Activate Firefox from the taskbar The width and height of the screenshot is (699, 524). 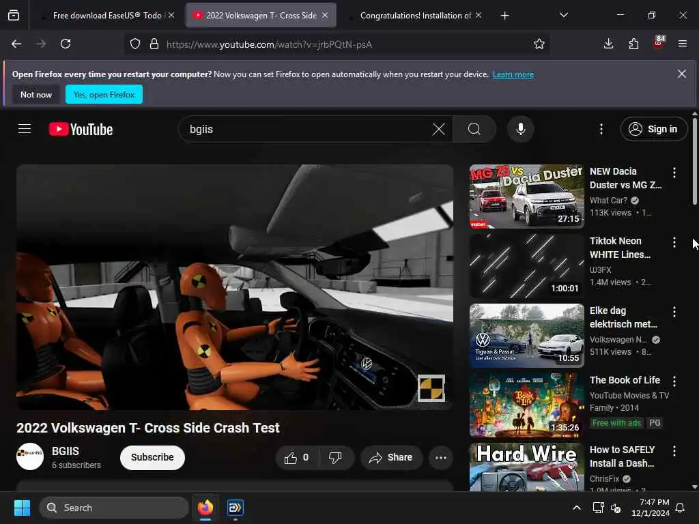[205, 508]
